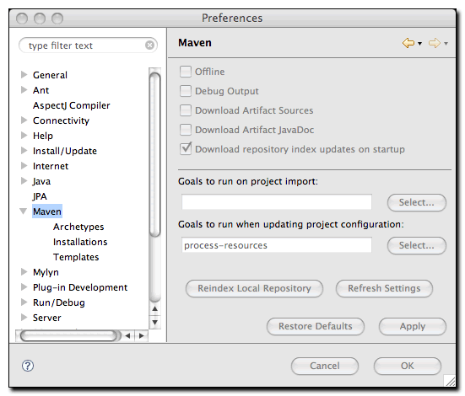
Task: Expand the Java tree node
Action: (x=24, y=181)
